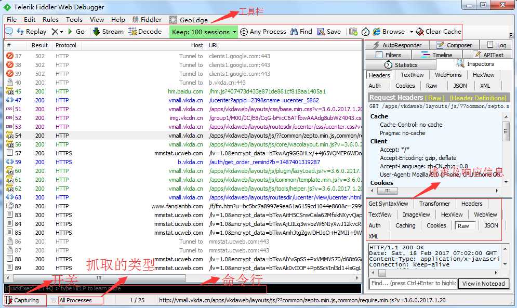Screen dimensions: 517x308
Task: Click the View in Notepad button
Action: tap(483, 284)
